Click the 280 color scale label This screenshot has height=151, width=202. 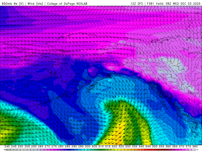coord(61,146)
